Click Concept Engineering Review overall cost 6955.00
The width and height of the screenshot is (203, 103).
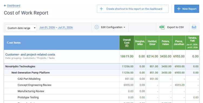(x=128, y=85)
